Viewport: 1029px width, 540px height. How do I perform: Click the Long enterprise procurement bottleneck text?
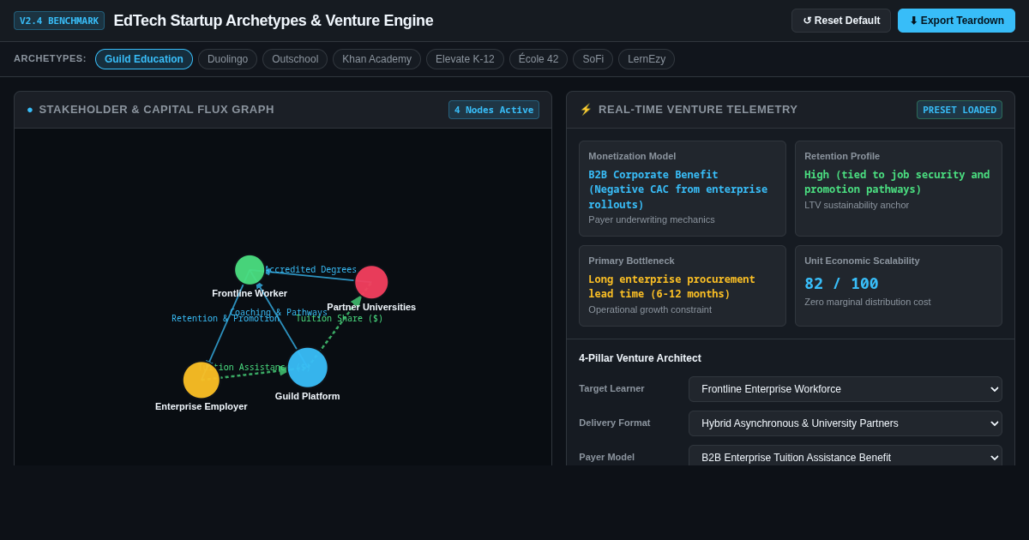[671, 286]
